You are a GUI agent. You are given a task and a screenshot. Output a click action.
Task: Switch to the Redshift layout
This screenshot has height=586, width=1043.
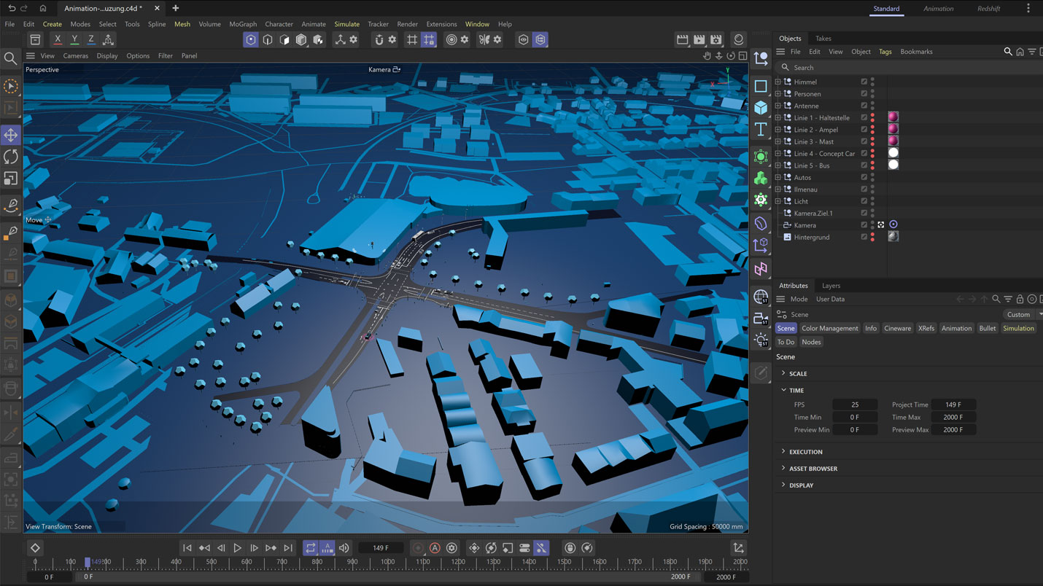pyautogui.click(x=990, y=9)
